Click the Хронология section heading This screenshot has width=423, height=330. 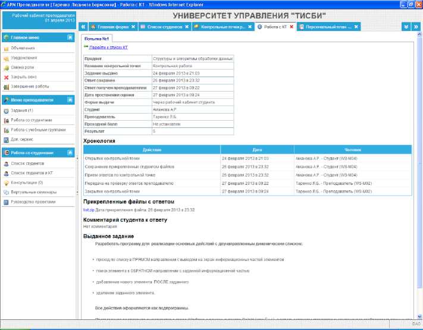click(99, 141)
